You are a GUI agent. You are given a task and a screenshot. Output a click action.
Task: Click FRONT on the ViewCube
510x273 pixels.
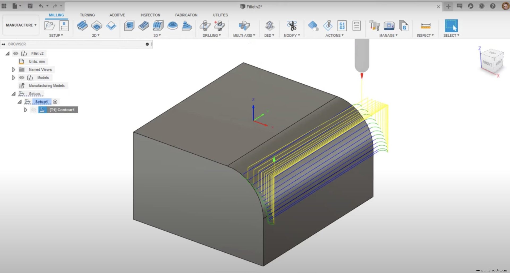[x=487, y=63]
